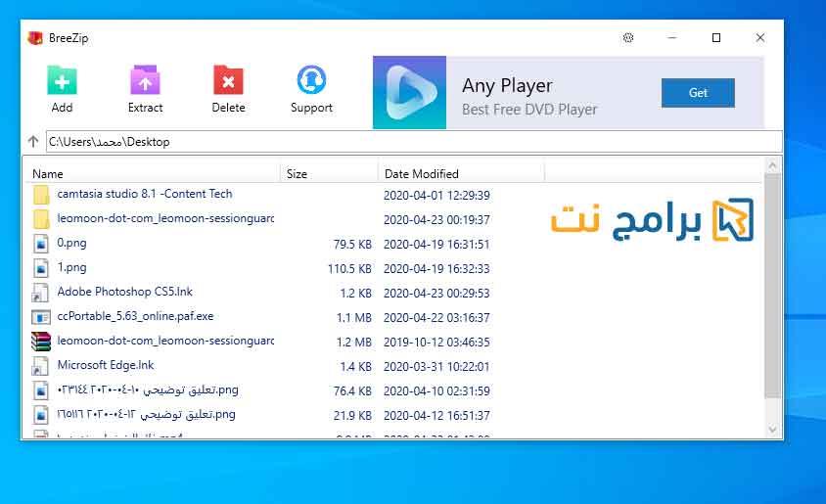This screenshot has width=826, height=504.
Task: Click the 1.1 MB size cell
Action: (354, 318)
